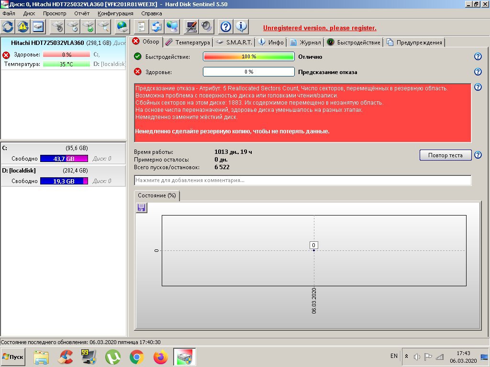The height and width of the screenshot is (367, 490).
Task: Click the Unregistered version, please register link
Action: (320, 28)
